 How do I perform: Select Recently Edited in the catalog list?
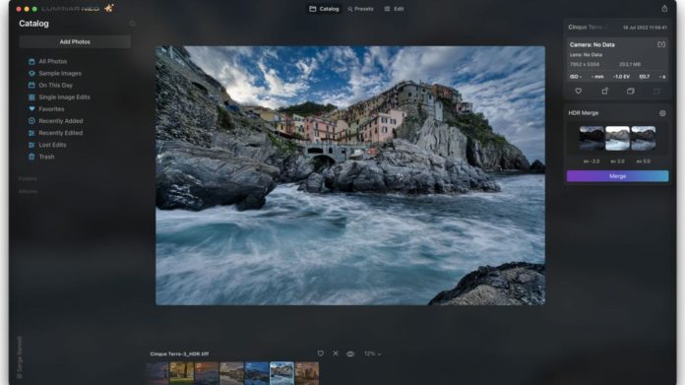pos(61,133)
